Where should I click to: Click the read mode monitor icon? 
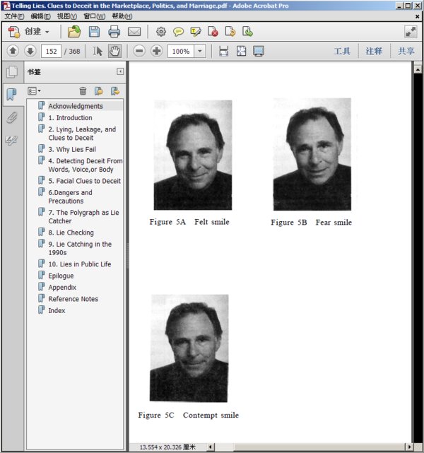259,51
